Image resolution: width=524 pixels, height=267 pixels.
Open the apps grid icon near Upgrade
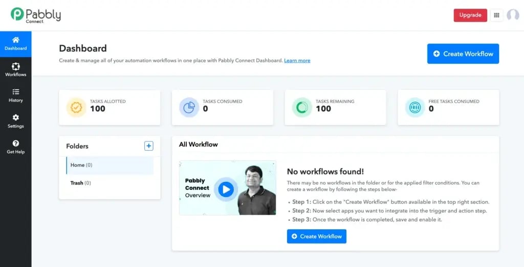click(496, 15)
